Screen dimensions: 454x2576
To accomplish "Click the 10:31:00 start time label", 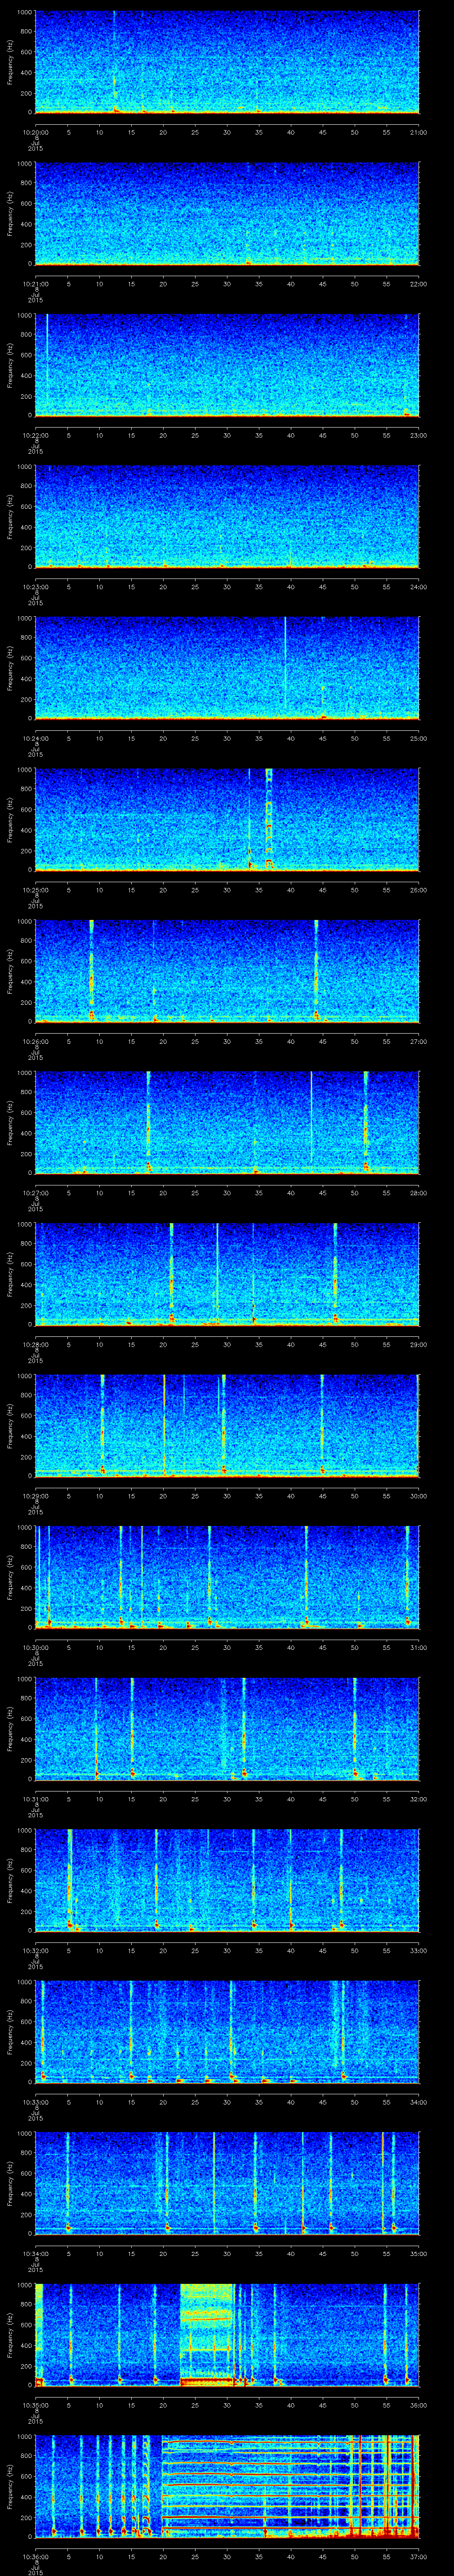I will [x=35, y=1799].
